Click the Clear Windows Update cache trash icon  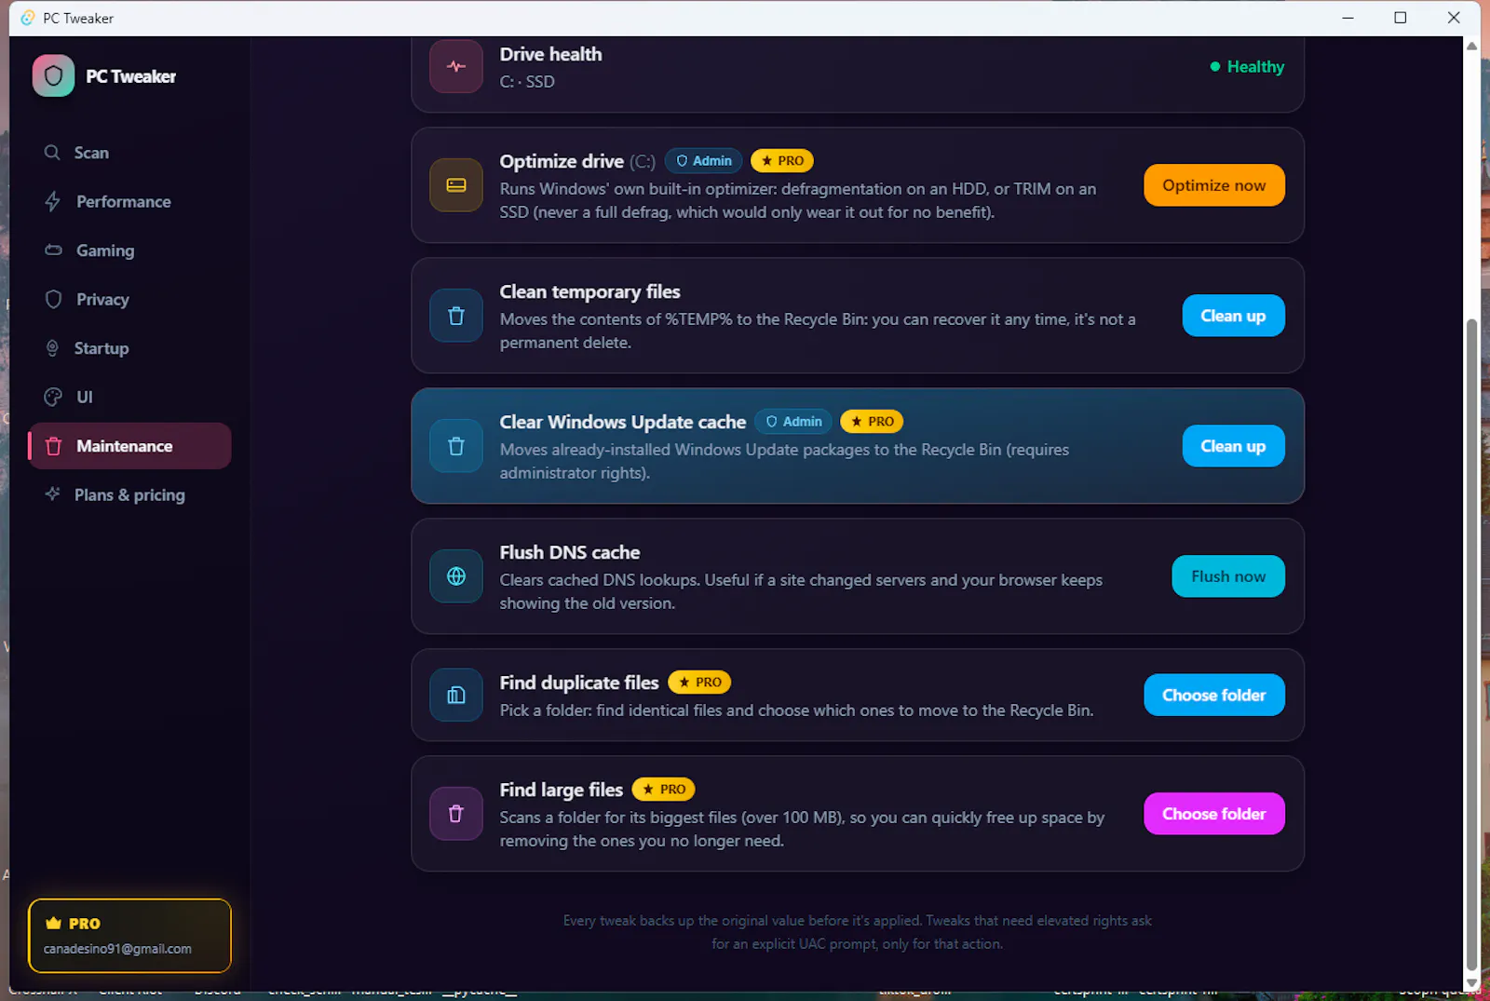click(456, 446)
